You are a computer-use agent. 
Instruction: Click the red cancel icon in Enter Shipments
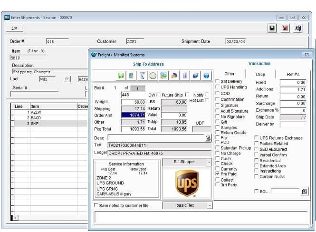coord(285,28)
